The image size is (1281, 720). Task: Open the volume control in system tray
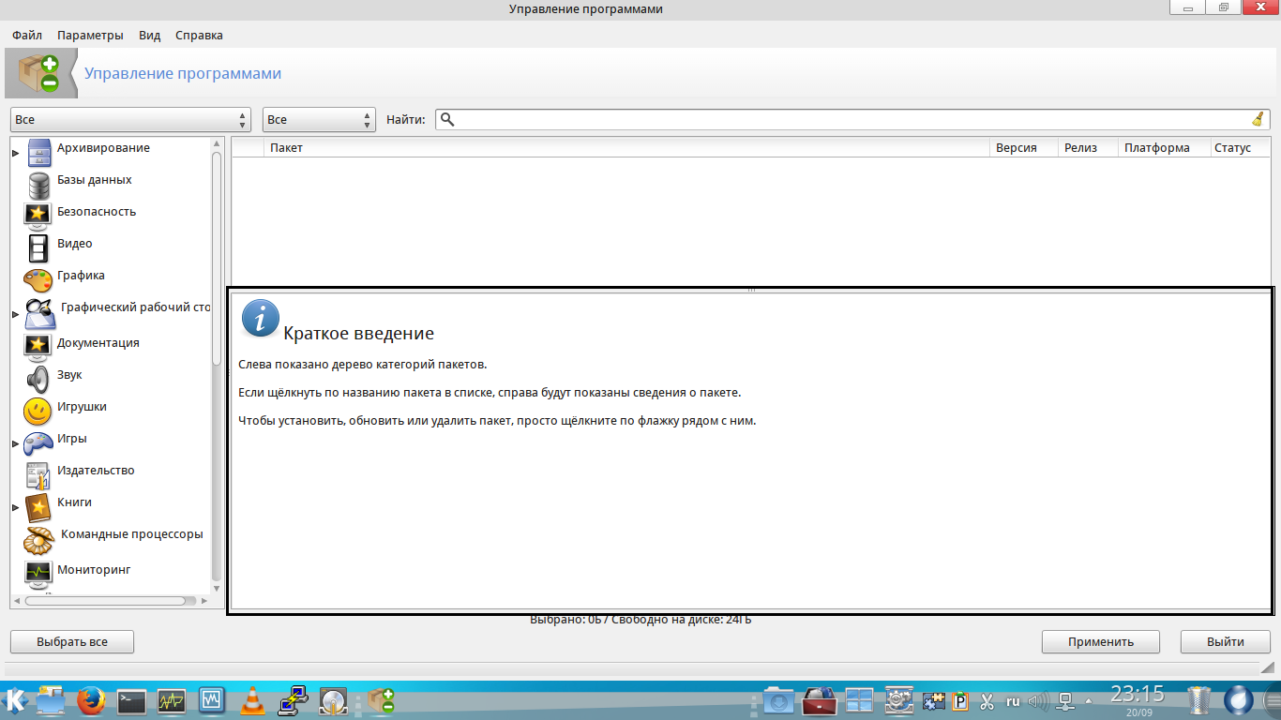1038,701
